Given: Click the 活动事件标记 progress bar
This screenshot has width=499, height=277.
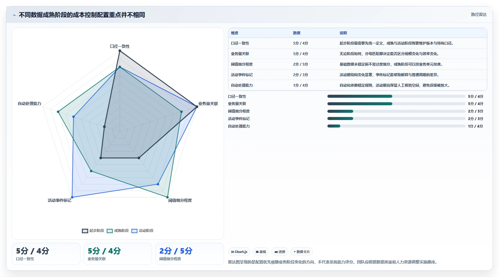Looking at the screenshot, I should pos(396,118).
